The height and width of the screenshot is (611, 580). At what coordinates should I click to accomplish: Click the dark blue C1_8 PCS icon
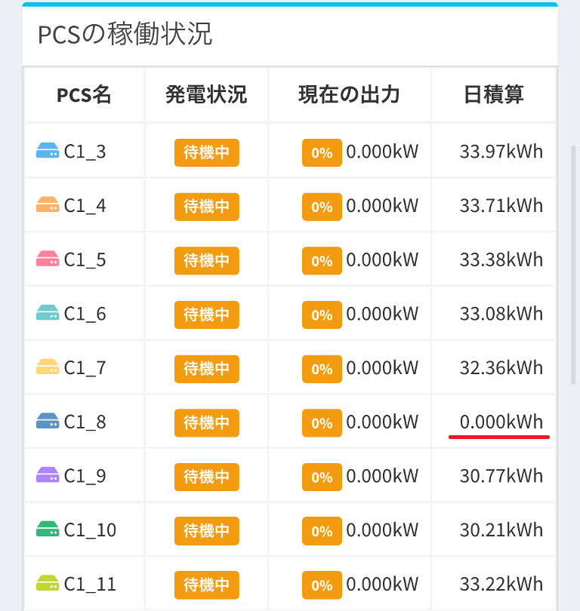[48, 422]
